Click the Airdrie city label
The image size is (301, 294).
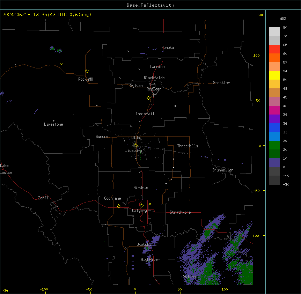pyautogui.click(x=141, y=188)
